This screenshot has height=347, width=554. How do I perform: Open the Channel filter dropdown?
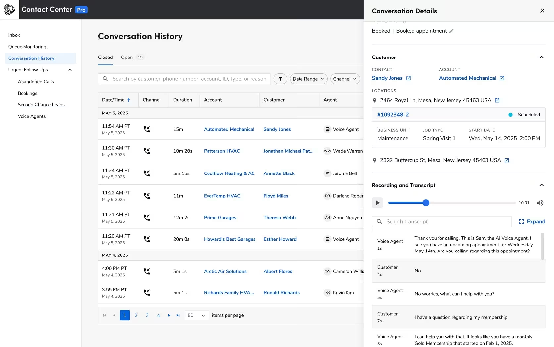[x=345, y=79]
